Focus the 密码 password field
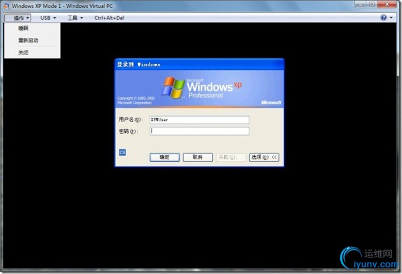Screen dimensions: 402x274 point(199,131)
